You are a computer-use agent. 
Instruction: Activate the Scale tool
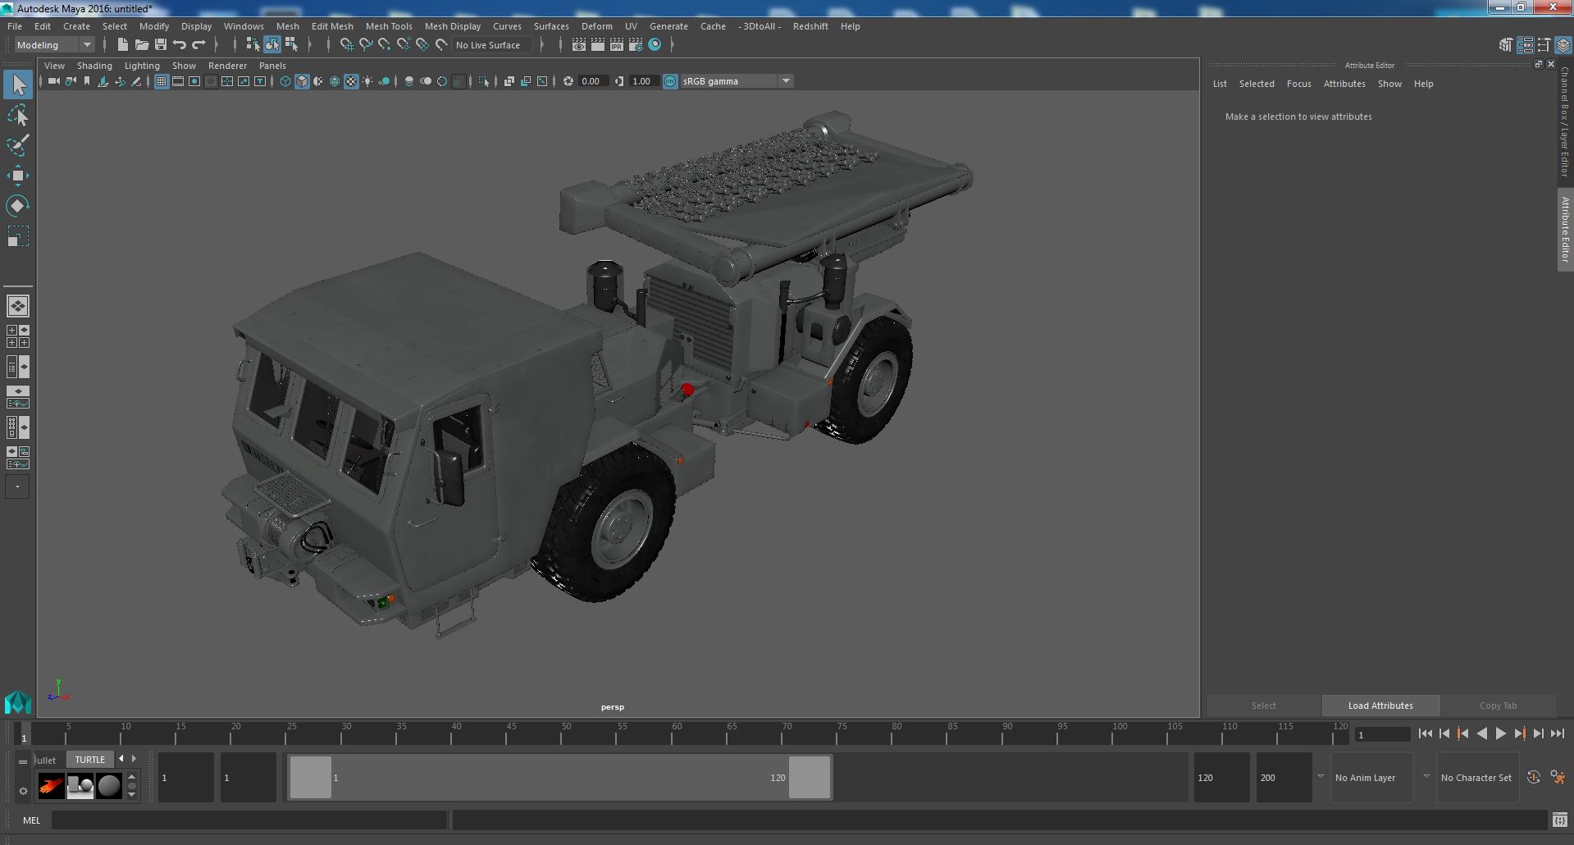pyautogui.click(x=18, y=236)
